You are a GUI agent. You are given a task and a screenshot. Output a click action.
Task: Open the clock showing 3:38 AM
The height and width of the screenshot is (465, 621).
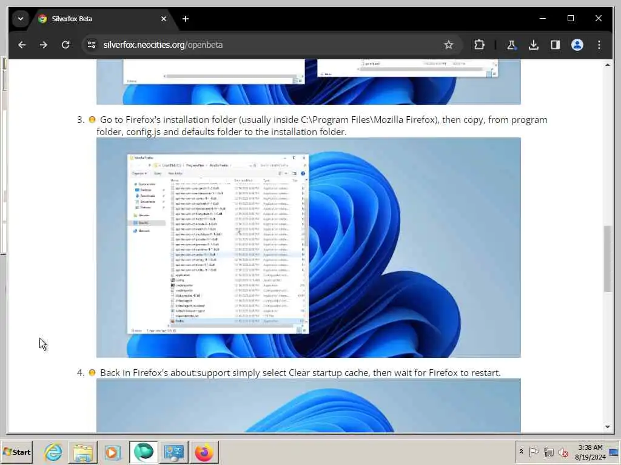coord(590,452)
